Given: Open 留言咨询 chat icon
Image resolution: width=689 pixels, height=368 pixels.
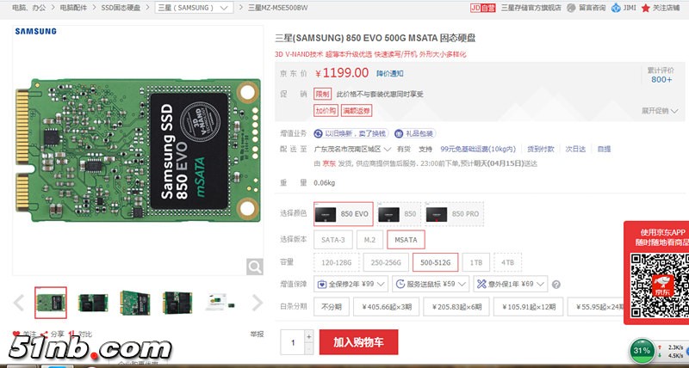Looking at the screenshot, I should (x=571, y=8).
